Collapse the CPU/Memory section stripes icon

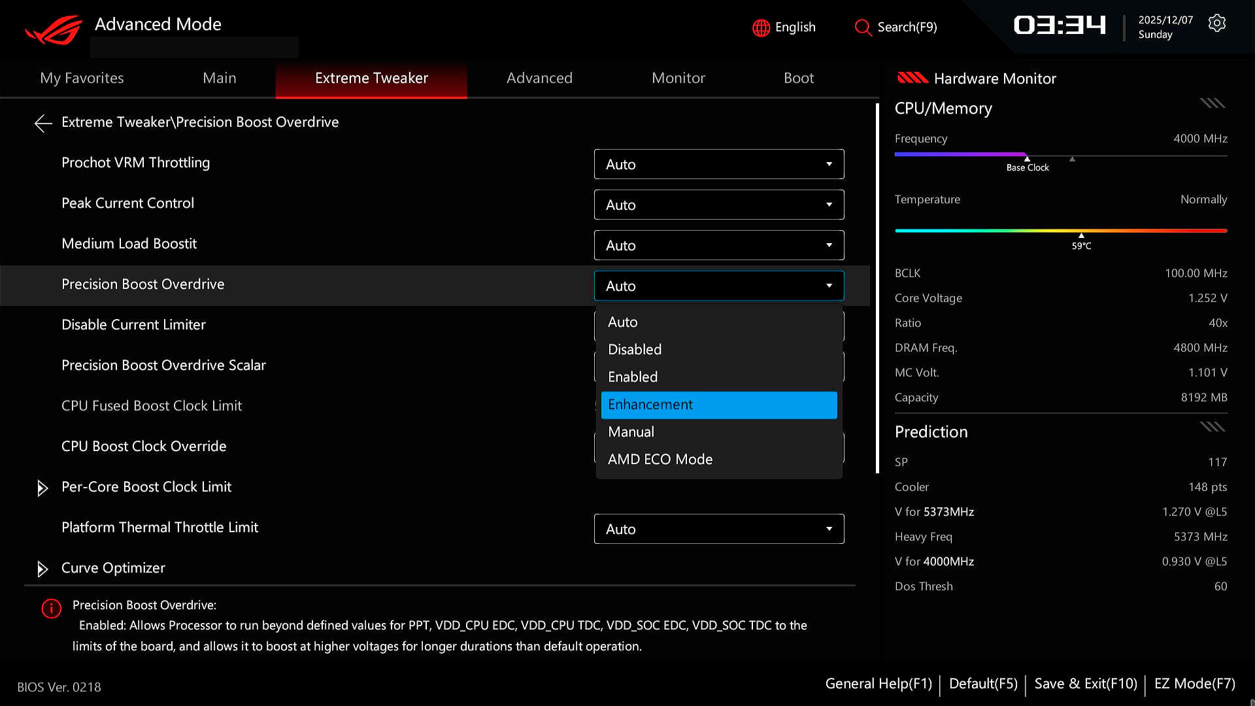[x=1213, y=103]
